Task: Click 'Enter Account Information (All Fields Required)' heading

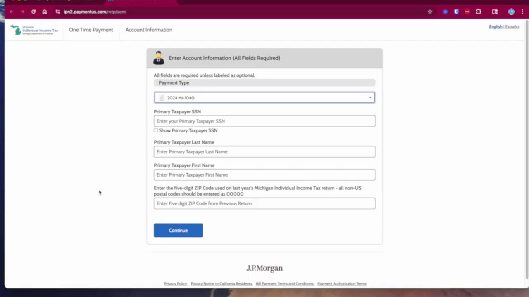Action: click(x=224, y=58)
